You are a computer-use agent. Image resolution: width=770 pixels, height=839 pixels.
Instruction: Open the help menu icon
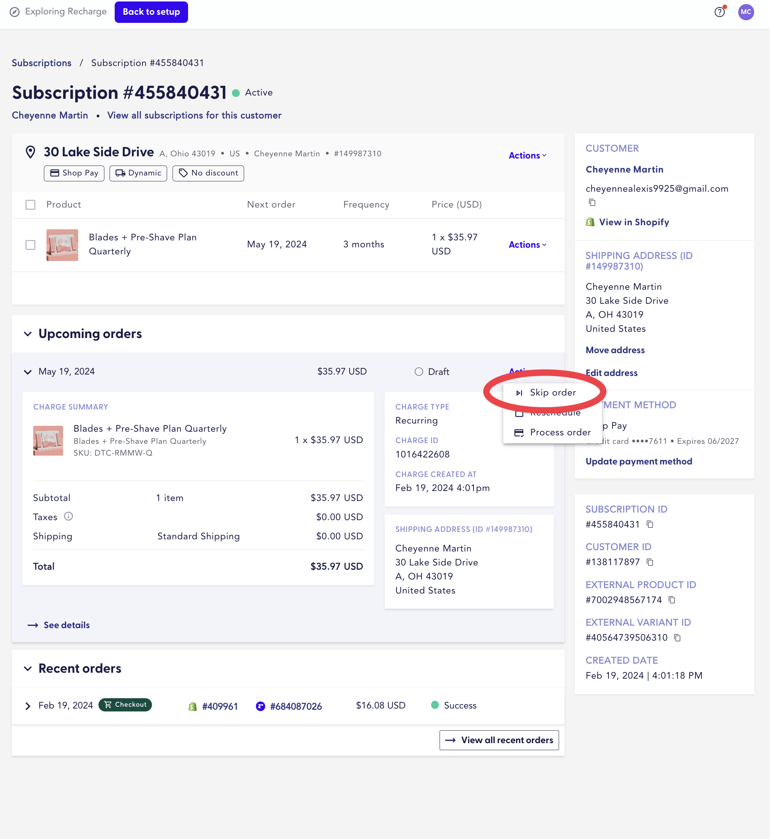(719, 12)
